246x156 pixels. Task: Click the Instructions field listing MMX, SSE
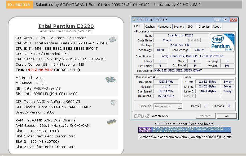click(x=194, y=71)
